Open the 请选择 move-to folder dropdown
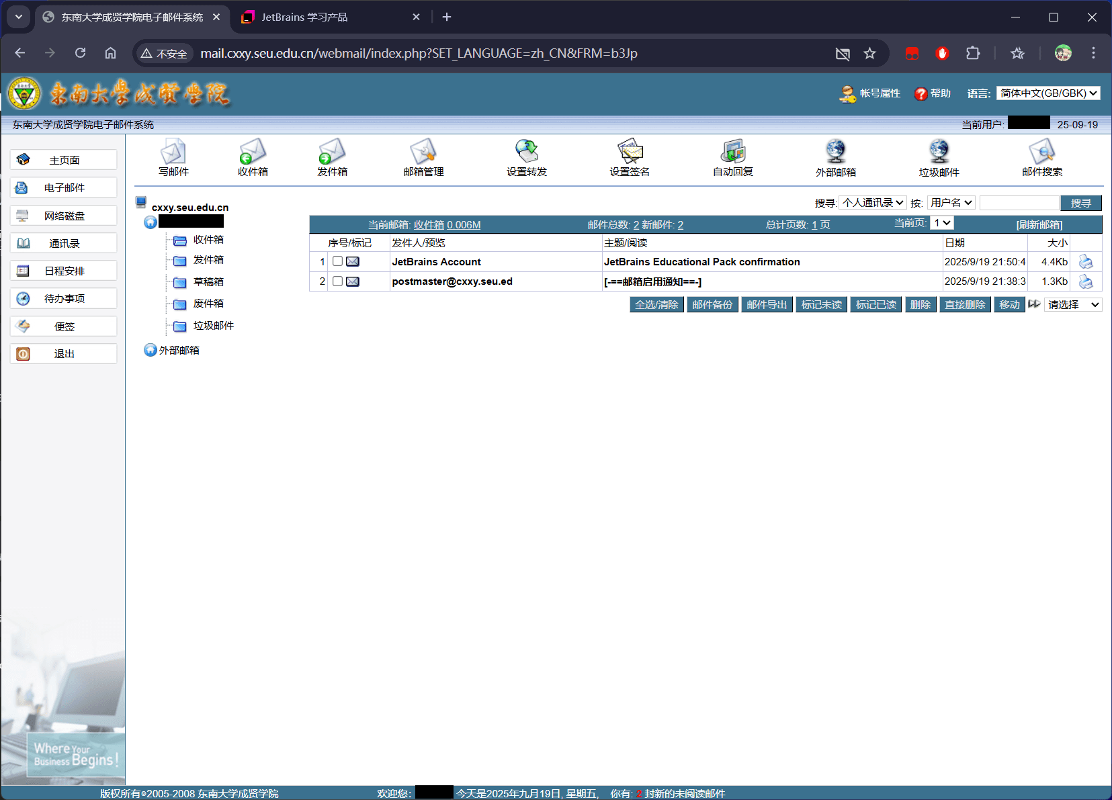This screenshot has width=1112, height=800. 1073,305
